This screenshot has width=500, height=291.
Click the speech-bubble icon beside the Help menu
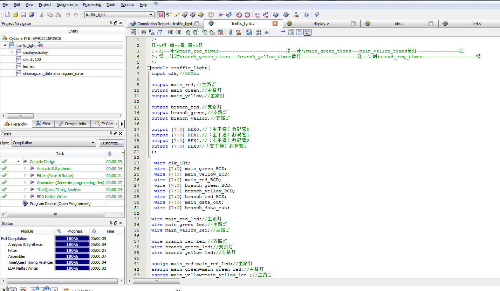coord(156,4)
